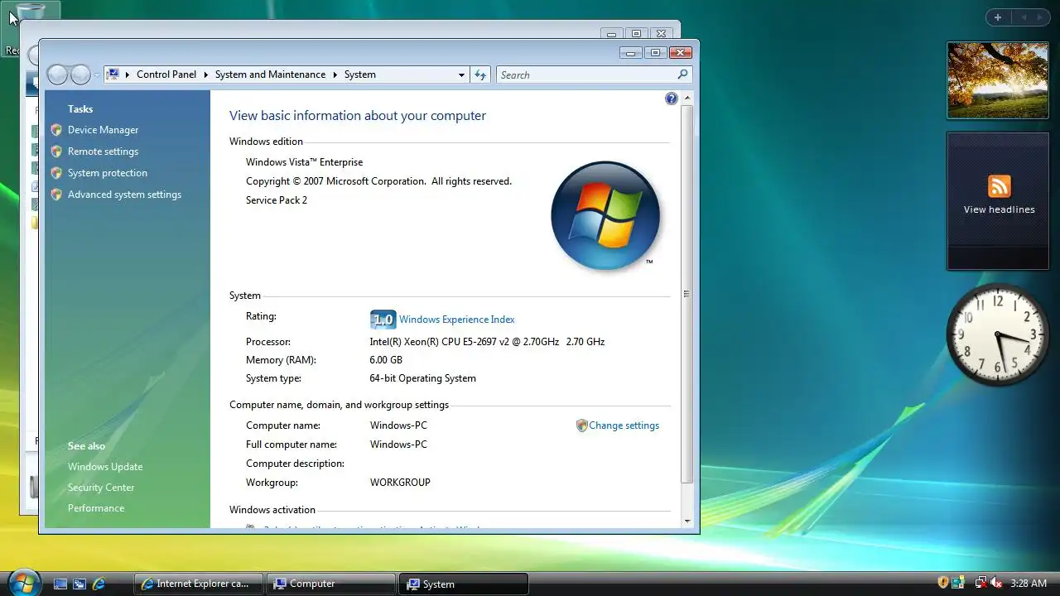Viewport: 1060px width, 596px height.
Task: Click sidebar add gadget plus button
Action: (x=998, y=17)
